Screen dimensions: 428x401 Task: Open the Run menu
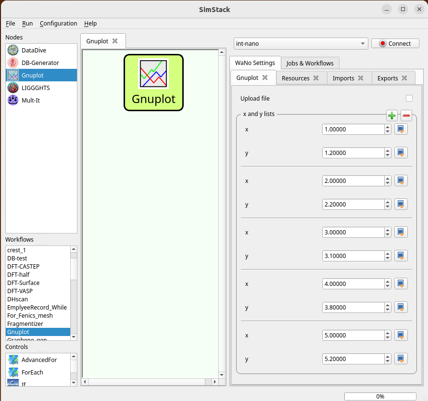27,24
